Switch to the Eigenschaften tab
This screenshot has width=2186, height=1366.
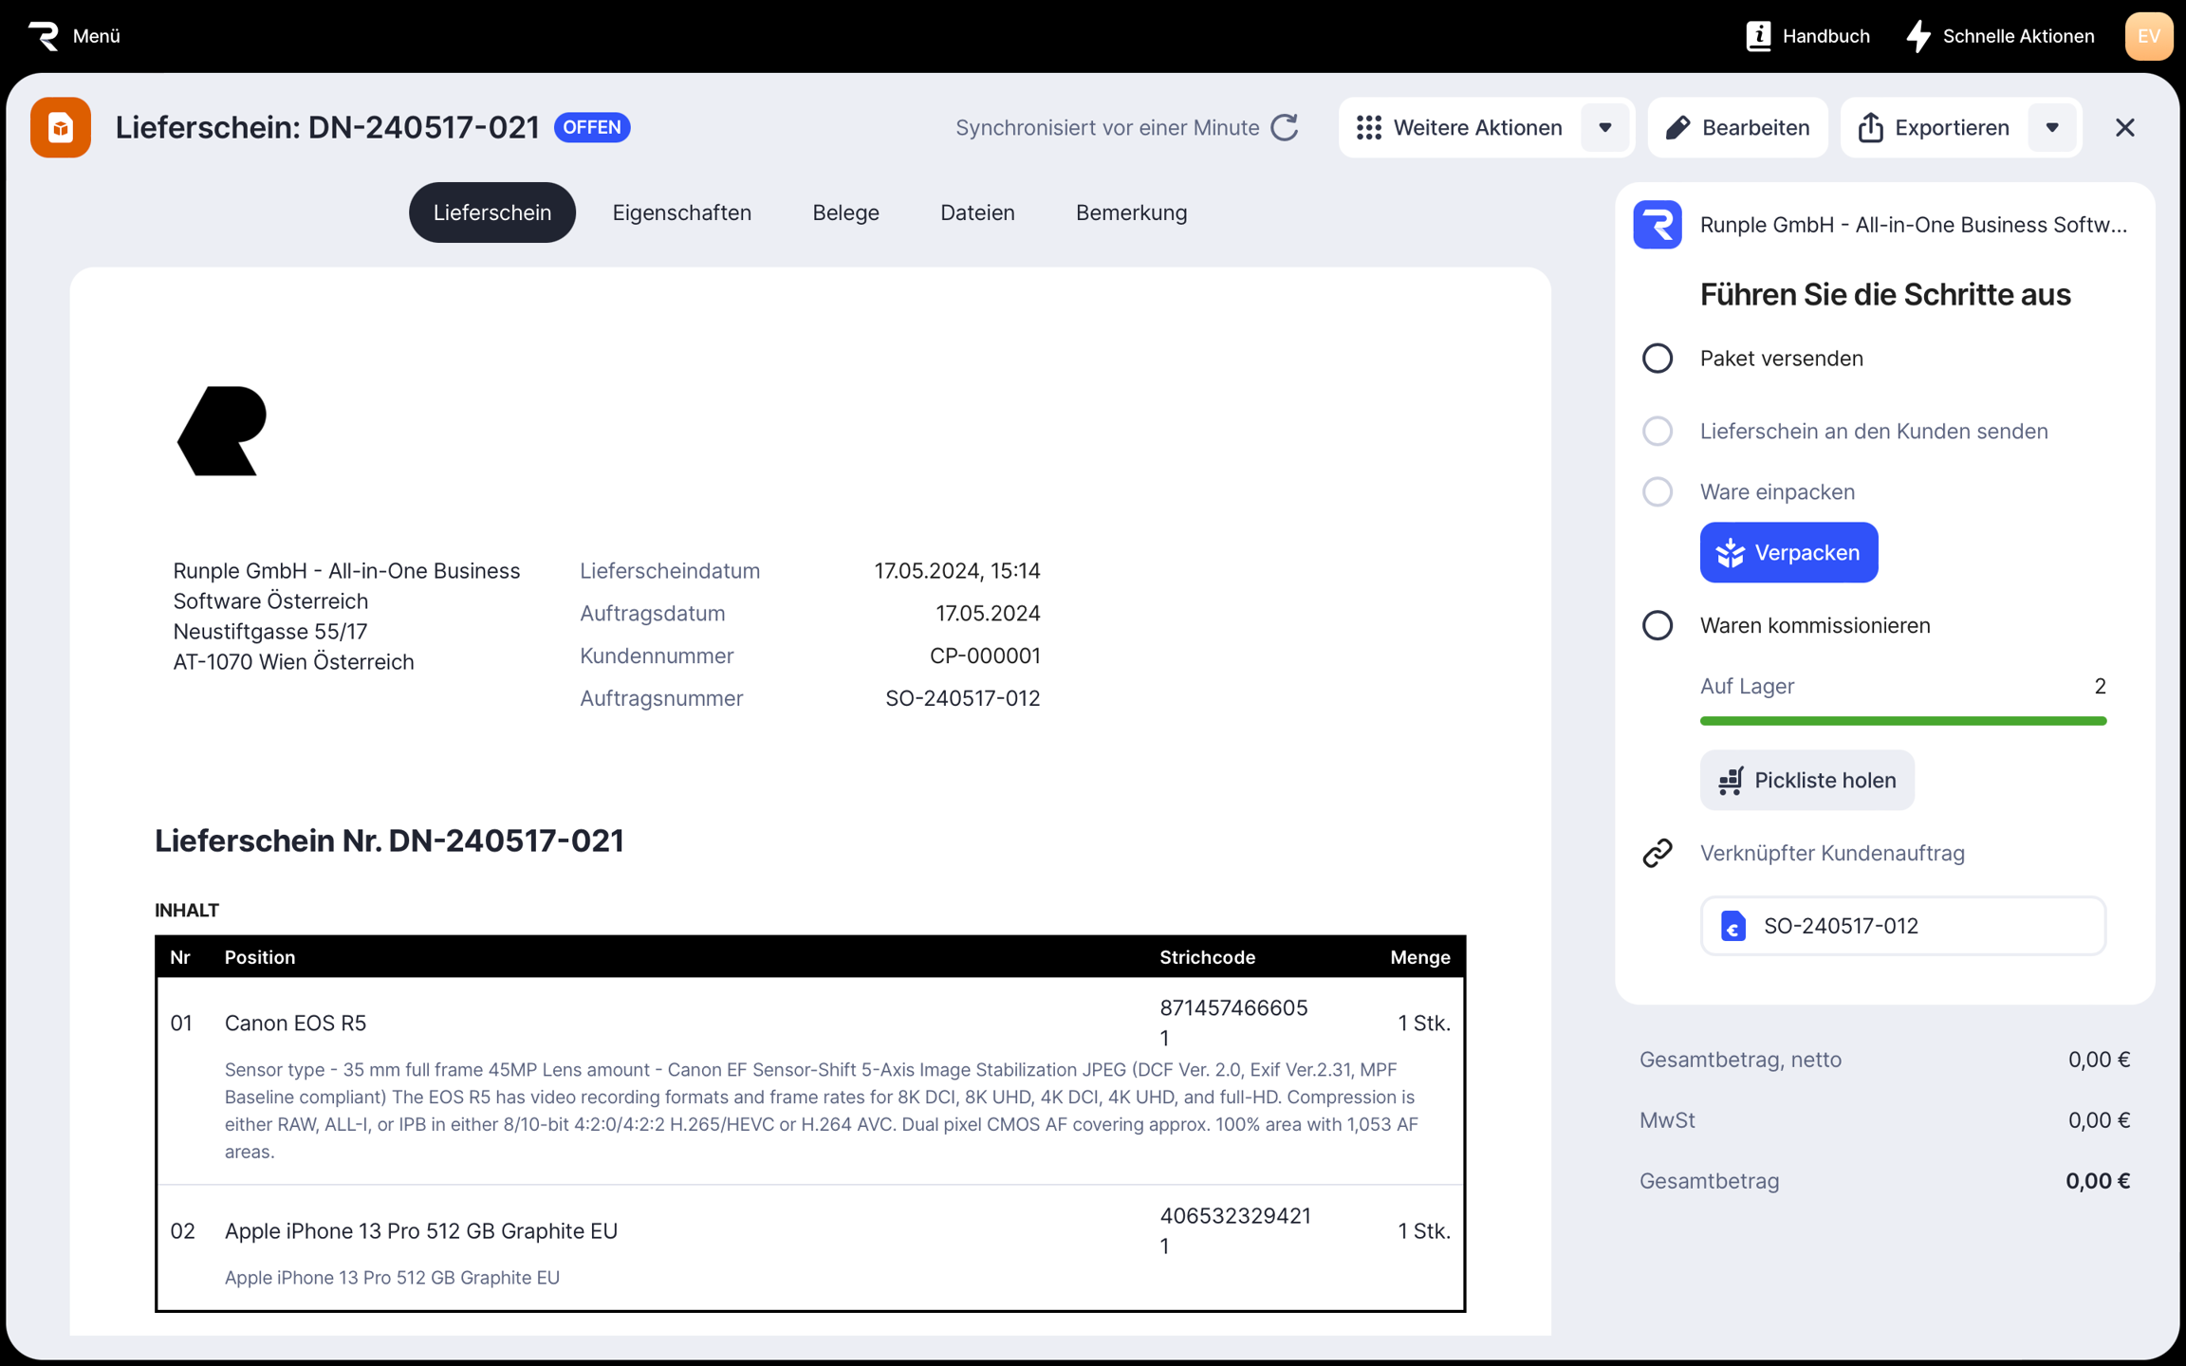(681, 212)
